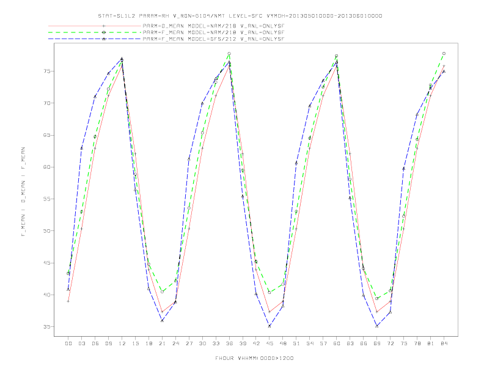This screenshot has height=374, width=484.
Task: Click the x-axis tick label 15
Action: [135, 343]
